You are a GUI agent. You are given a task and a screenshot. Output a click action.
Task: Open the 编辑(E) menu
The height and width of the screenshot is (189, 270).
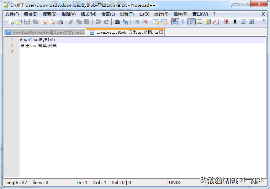31,14
